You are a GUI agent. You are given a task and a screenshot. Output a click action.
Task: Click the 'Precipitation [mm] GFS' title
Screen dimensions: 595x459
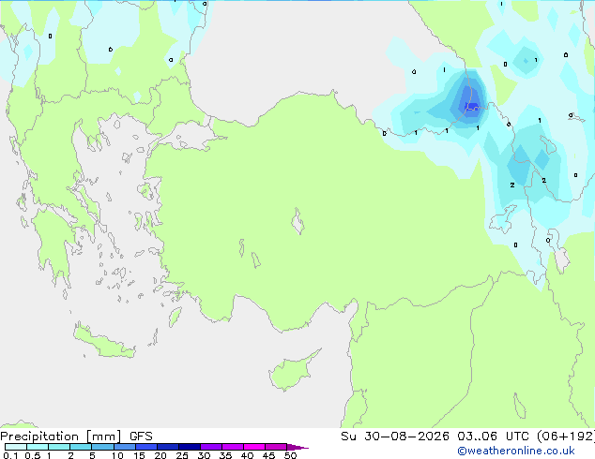point(76,437)
